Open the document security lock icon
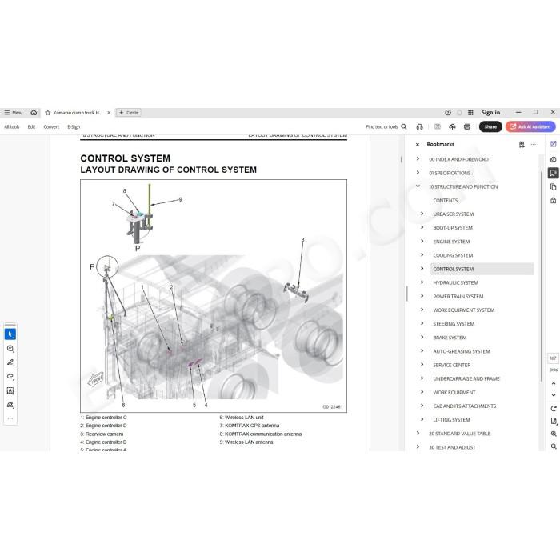This screenshot has width=560, height=560. click(x=554, y=200)
